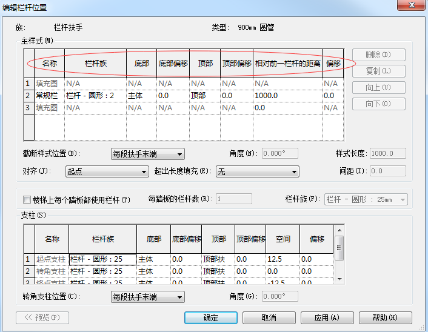This screenshot has width=428, height=332.
Task: Click 转角支柱 name cell
Action: [x=52, y=271]
